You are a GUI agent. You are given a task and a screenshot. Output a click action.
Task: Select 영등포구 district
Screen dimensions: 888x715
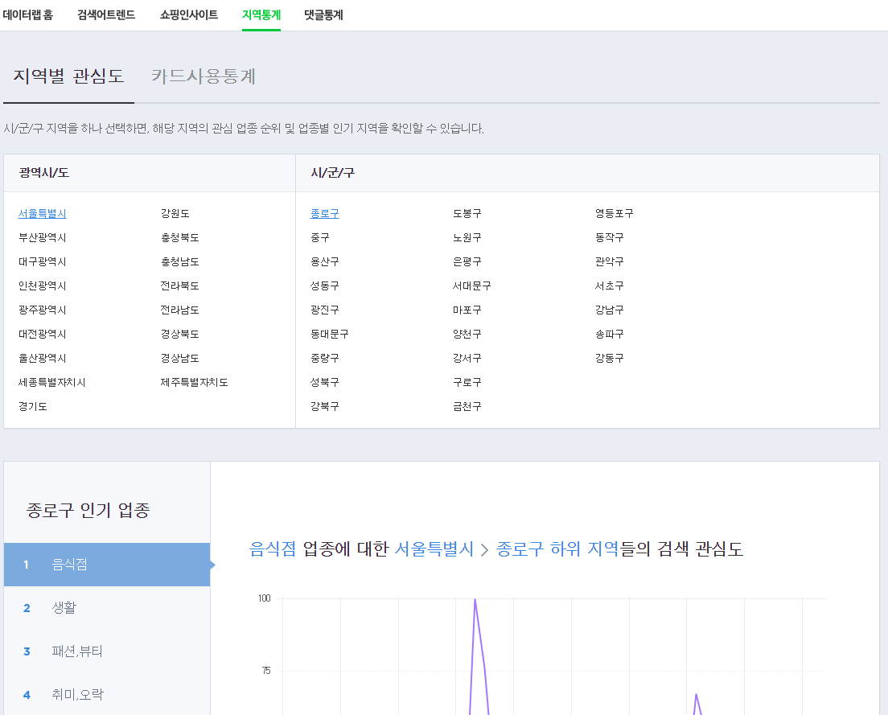pyautogui.click(x=614, y=213)
